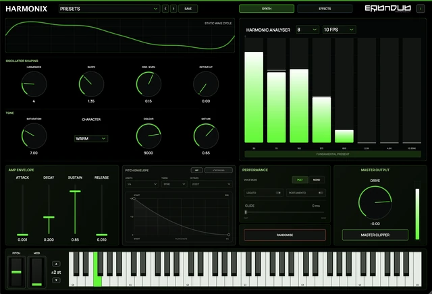Click the Glide slider handle
The width and height of the screenshot is (432, 294).
(x=246, y=212)
